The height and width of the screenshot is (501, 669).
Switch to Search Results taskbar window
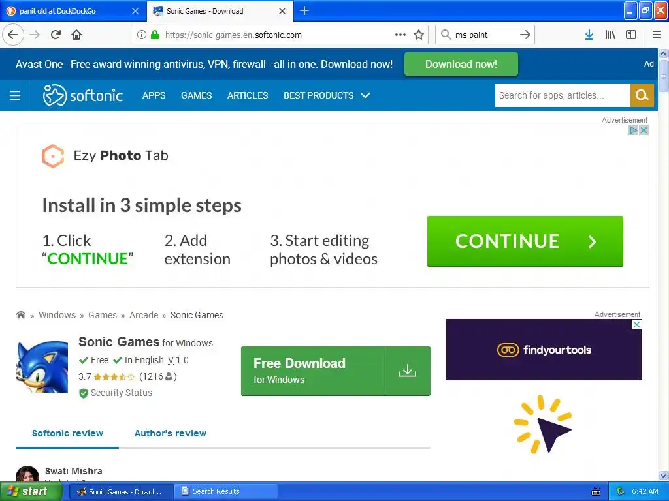226,492
